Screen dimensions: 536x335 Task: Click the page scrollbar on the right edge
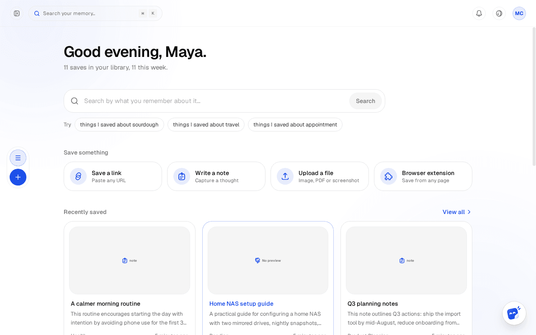tap(534, 96)
